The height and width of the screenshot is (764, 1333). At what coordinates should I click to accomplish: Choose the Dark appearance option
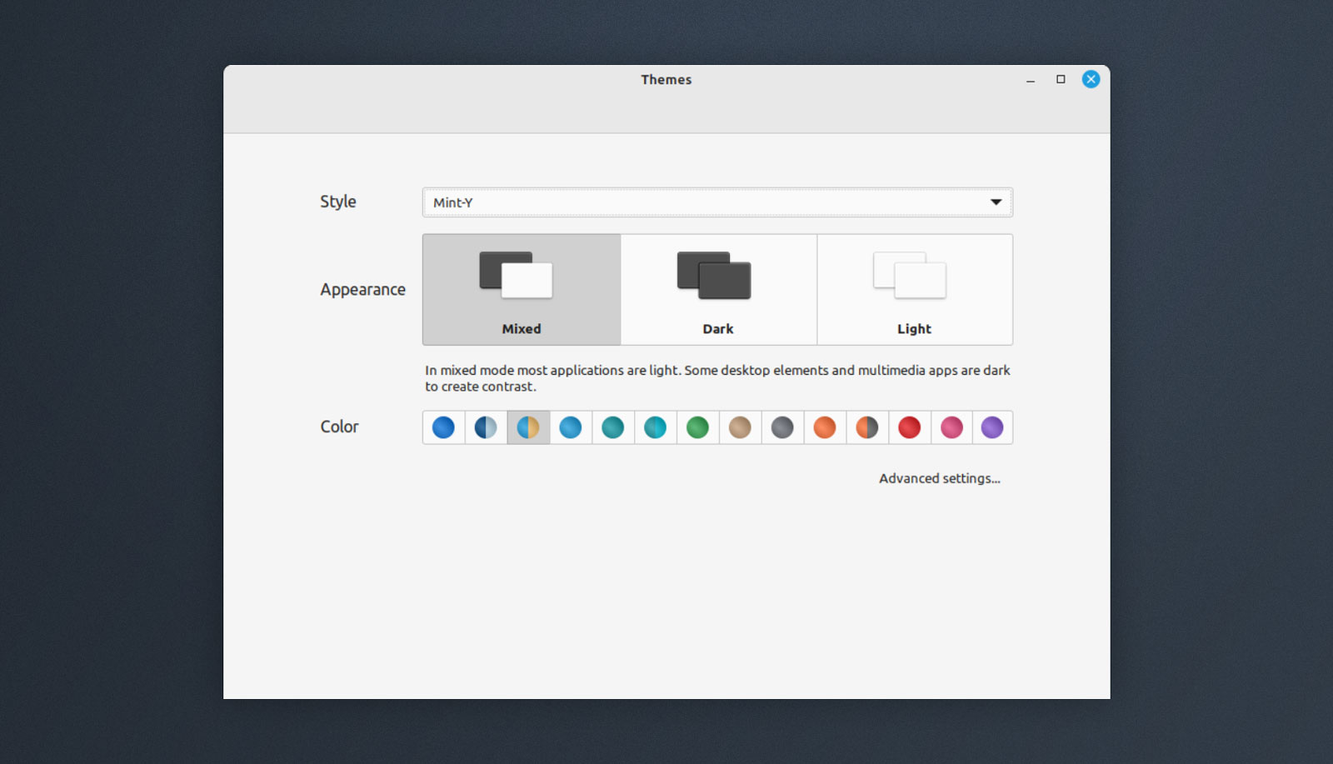point(718,289)
